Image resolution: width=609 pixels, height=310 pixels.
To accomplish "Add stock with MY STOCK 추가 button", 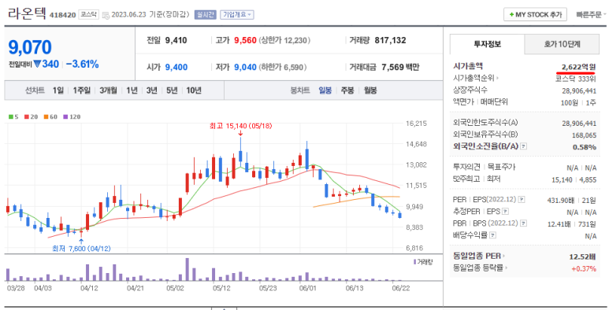I will click(535, 15).
